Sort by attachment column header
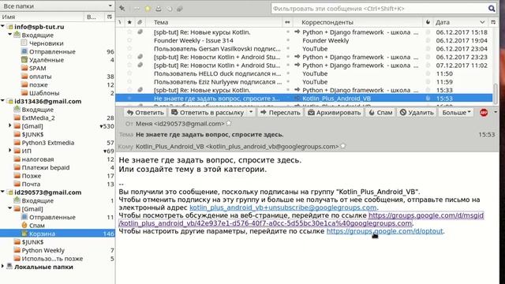This screenshot has width=505, height=284. (x=140, y=22)
